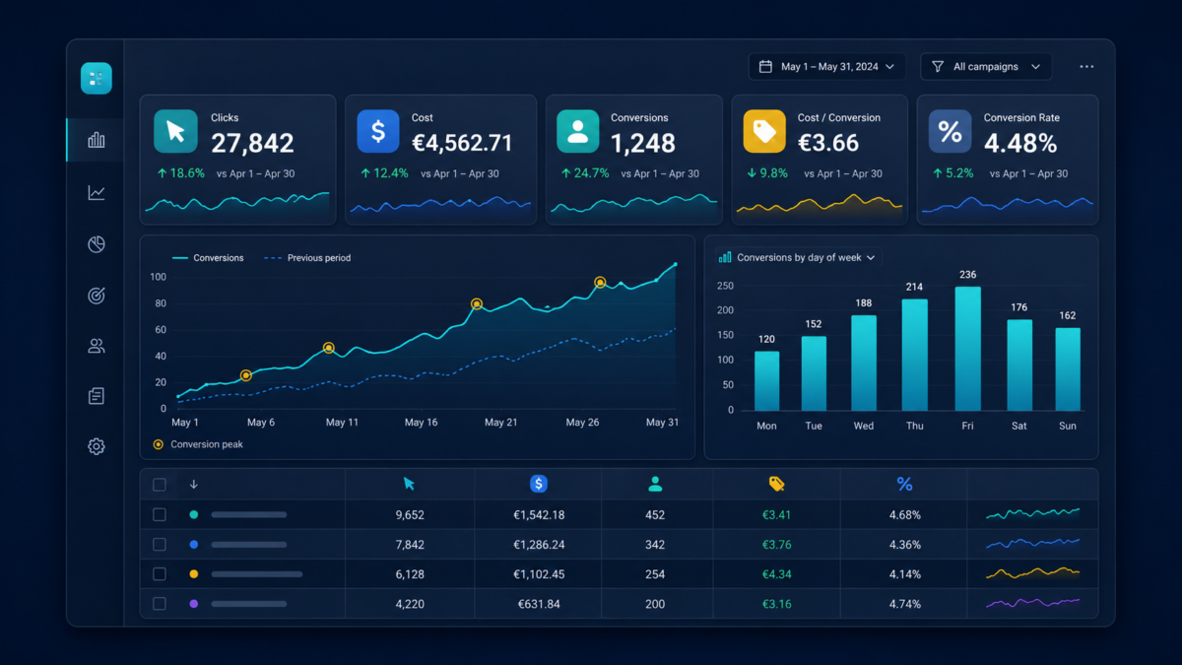Expand the All campaigns filter dropdown
The width and height of the screenshot is (1182, 665).
tap(986, 67)
